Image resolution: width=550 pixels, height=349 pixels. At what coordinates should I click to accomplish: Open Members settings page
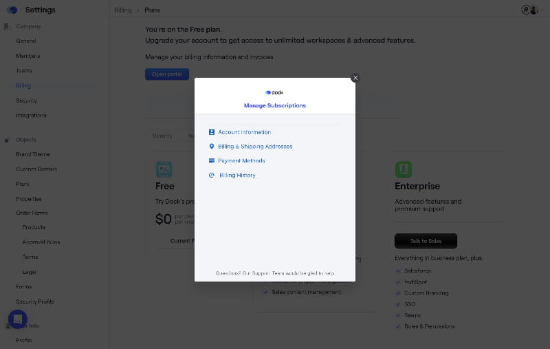point(28,56)
